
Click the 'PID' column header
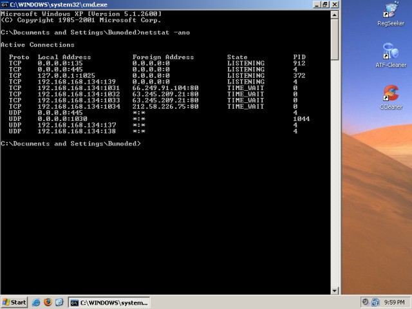(299, 57)
